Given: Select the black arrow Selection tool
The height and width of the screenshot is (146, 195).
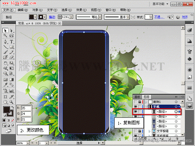Looking at the screenshot, I should tap(5, 30).
